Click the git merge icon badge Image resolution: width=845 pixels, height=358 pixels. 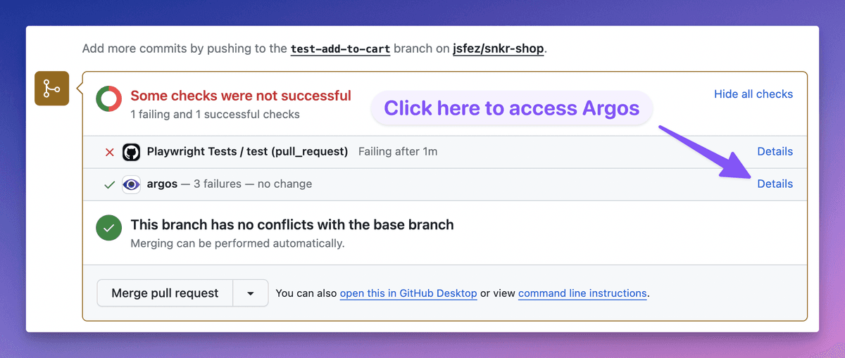pos(51,89)
